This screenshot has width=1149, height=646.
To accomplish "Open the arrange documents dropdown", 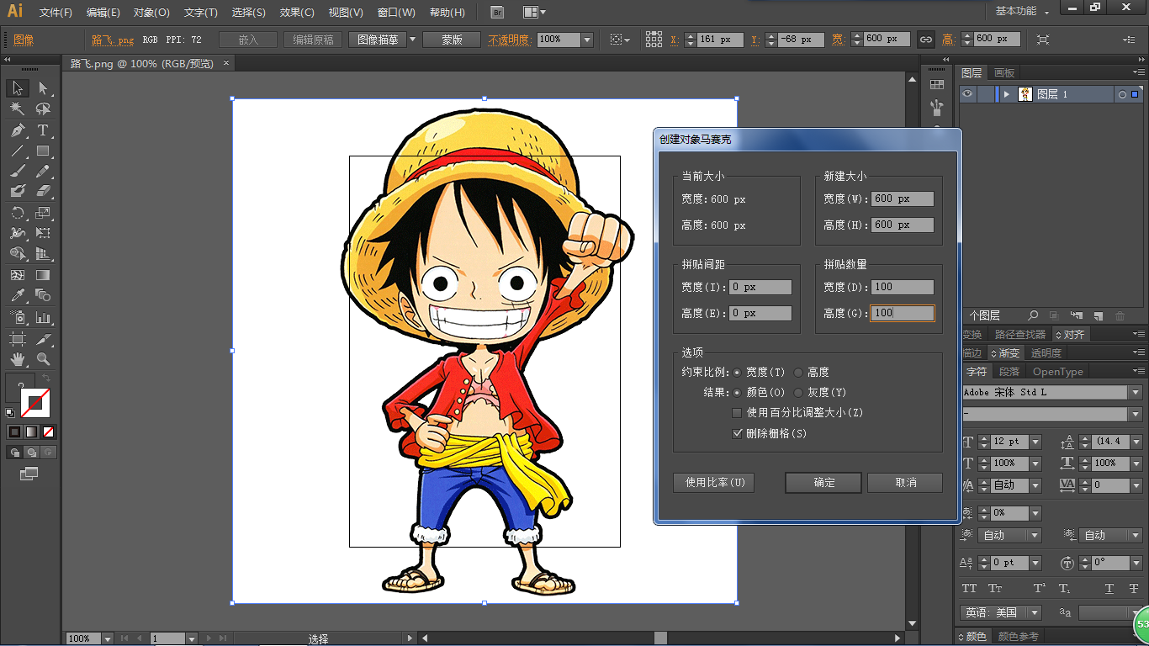I will coord(534,13).
